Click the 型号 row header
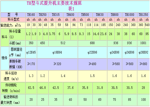 point(13,15)
